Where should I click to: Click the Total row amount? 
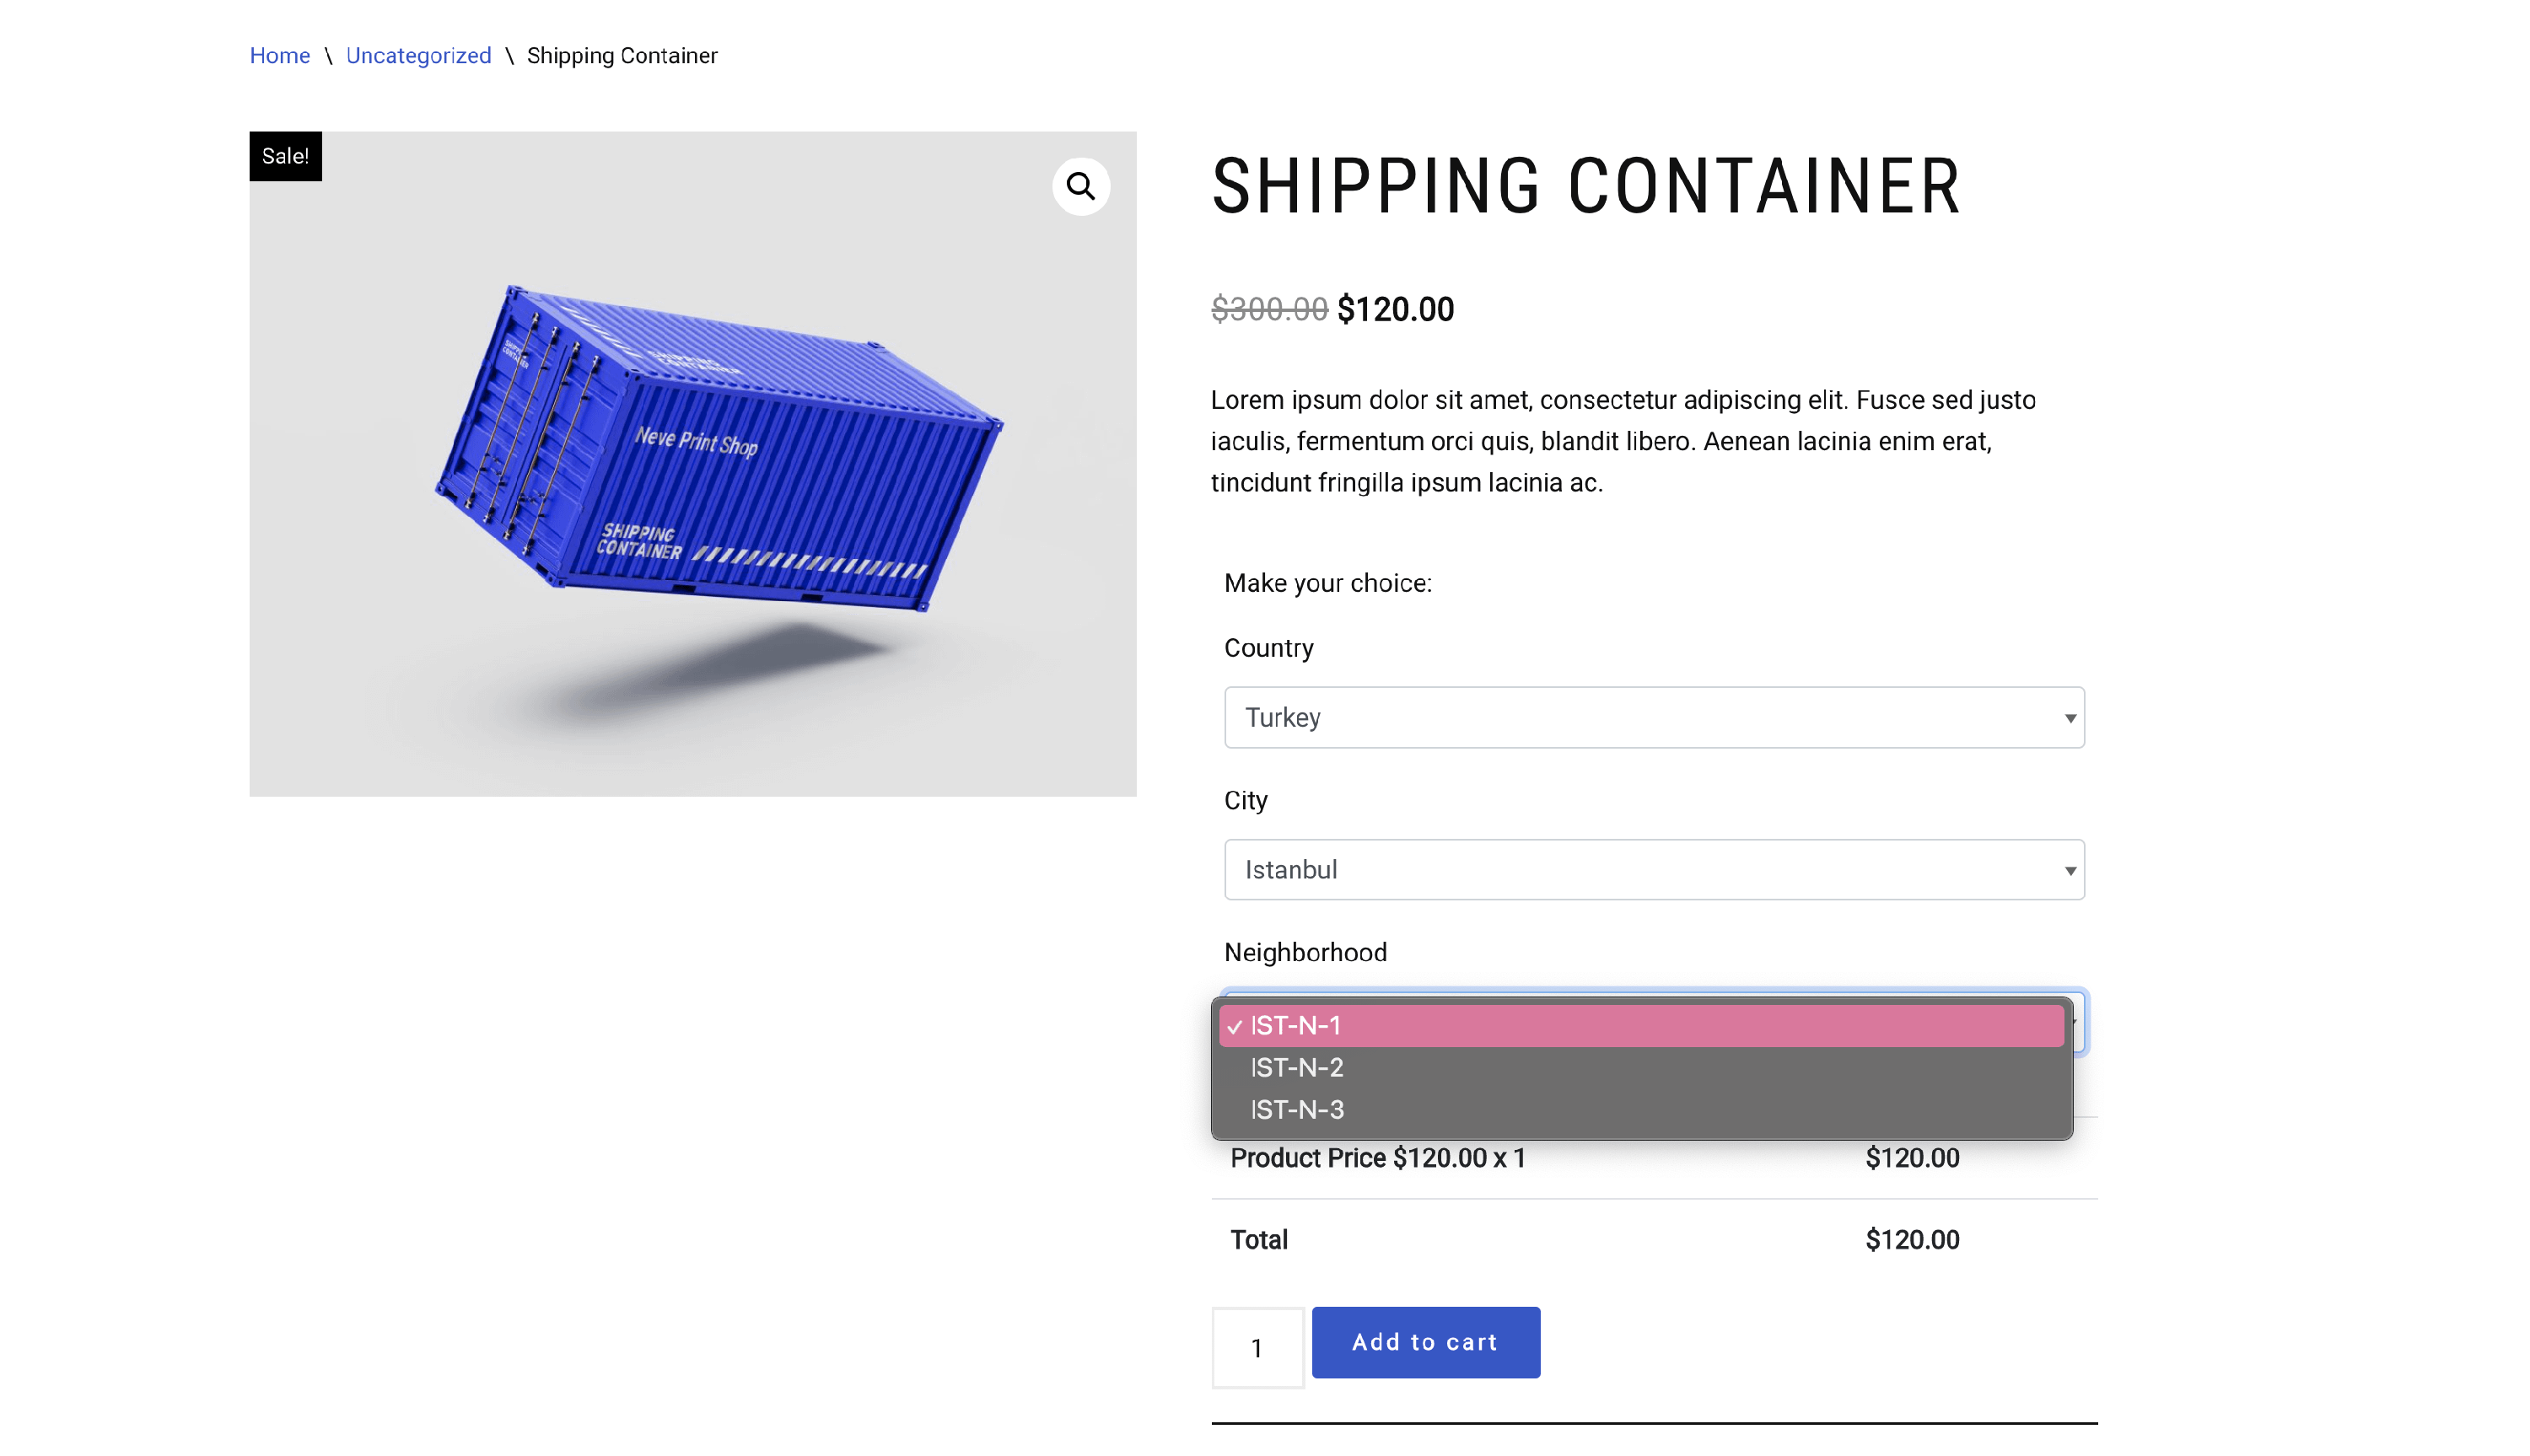tap(1911, 1240)
